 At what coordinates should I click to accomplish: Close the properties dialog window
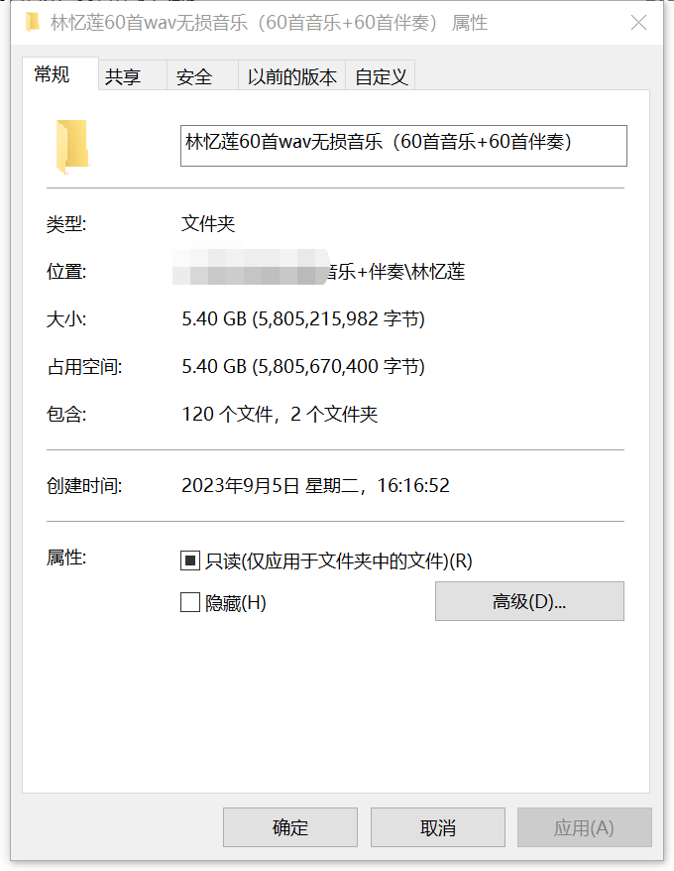[638, 23]
